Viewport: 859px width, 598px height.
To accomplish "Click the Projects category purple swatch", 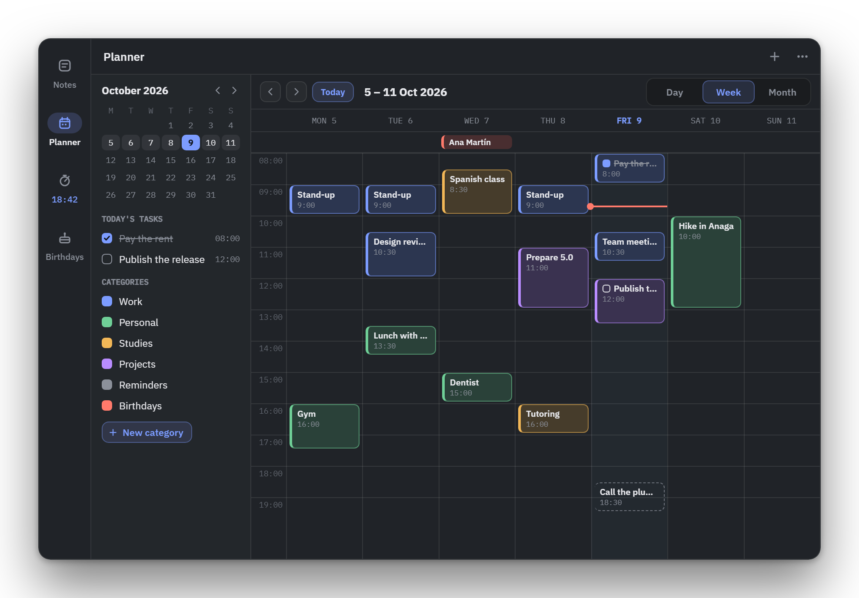I will click(x=107, y=364).
